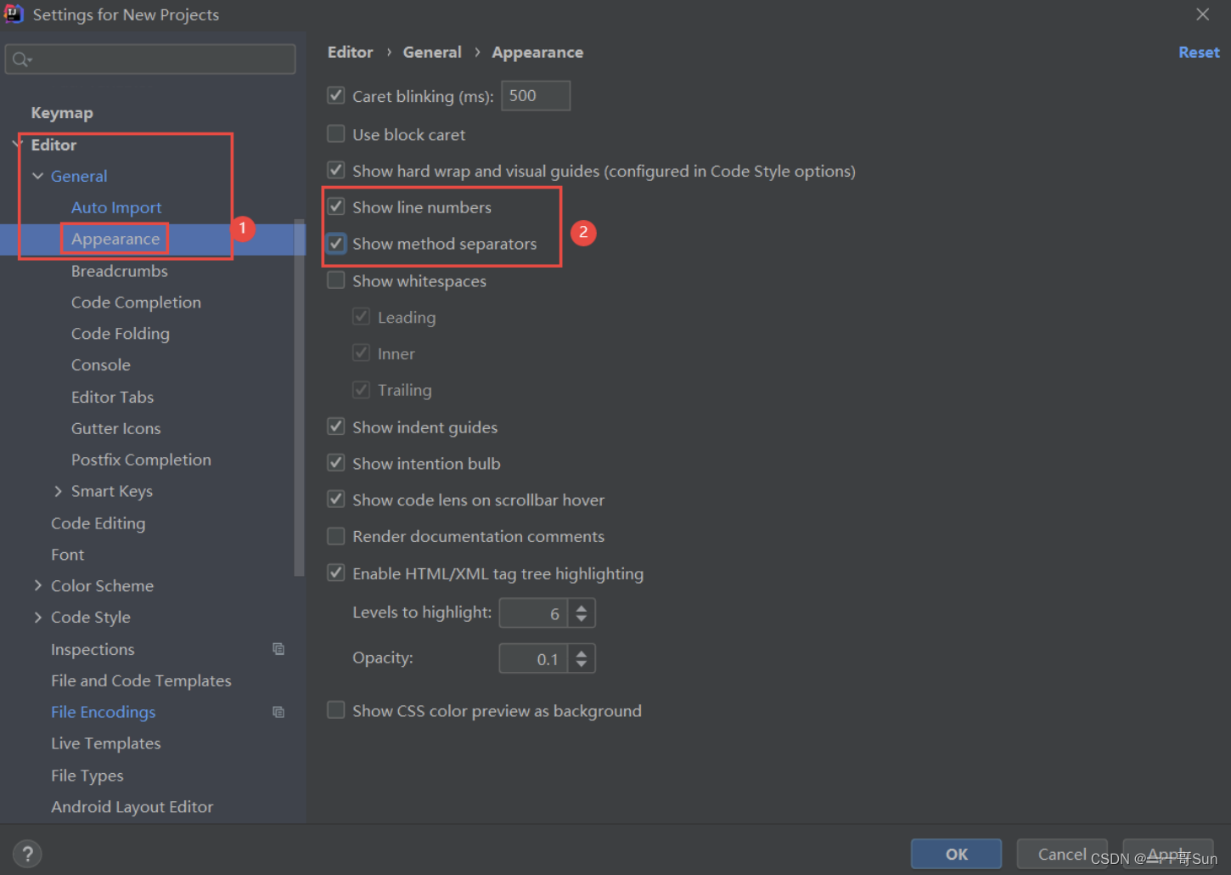The height and width of the screenshot is (875, 1231).
Task: Toggle Enable HTML/XML tag tree highlighting
Action: (336, 573)
